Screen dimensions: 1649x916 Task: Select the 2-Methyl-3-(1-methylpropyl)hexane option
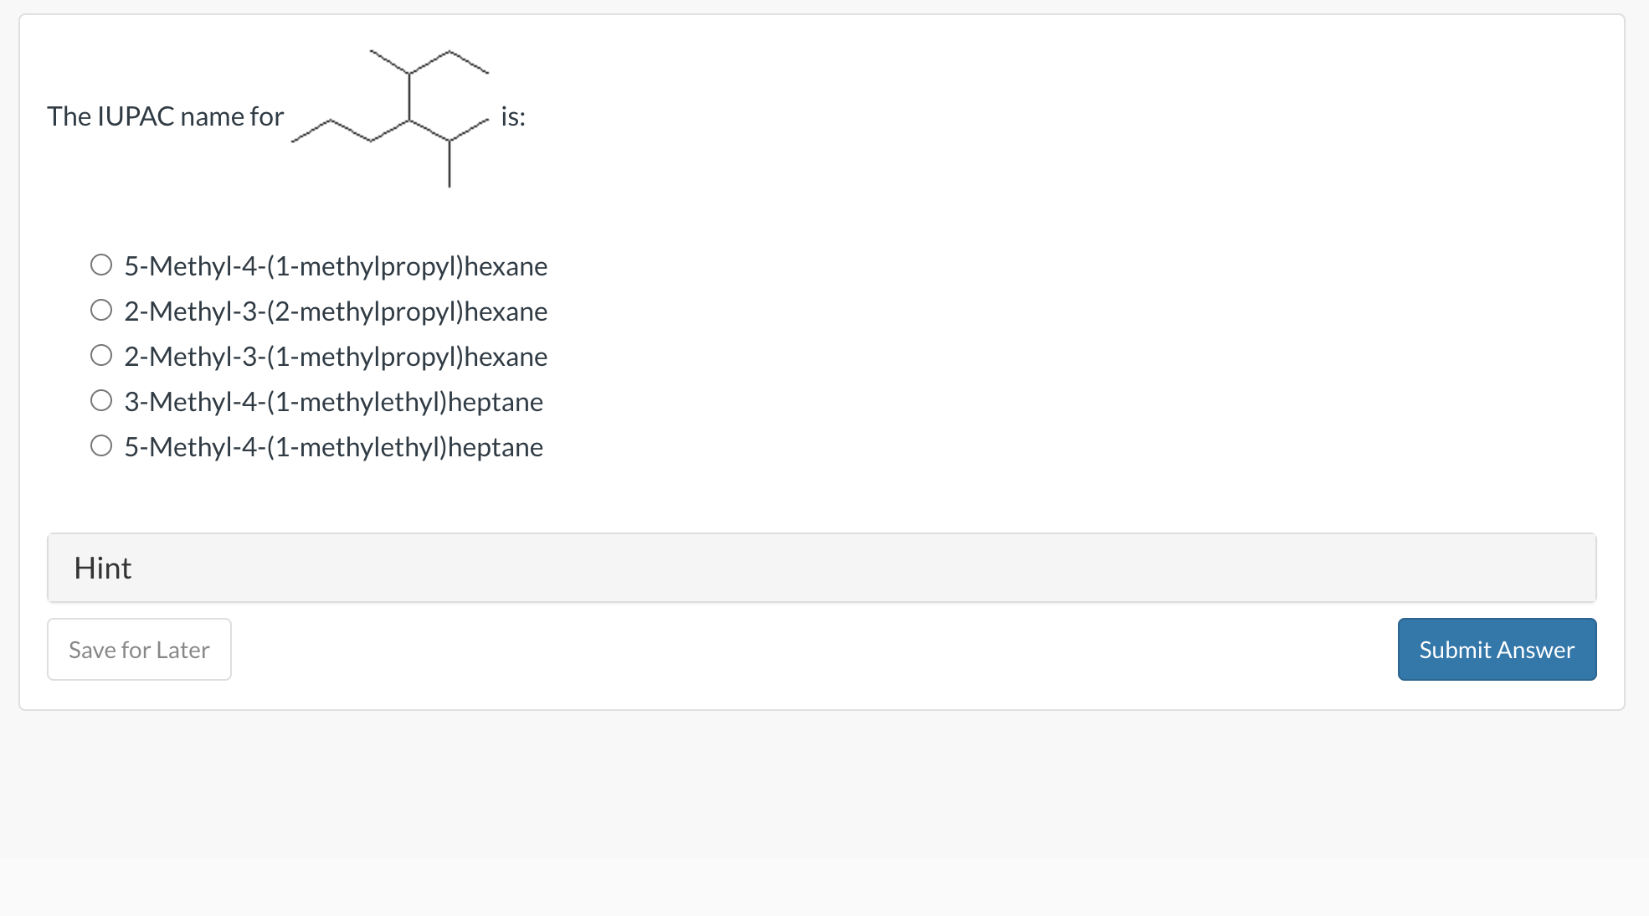tap(101, 354)
